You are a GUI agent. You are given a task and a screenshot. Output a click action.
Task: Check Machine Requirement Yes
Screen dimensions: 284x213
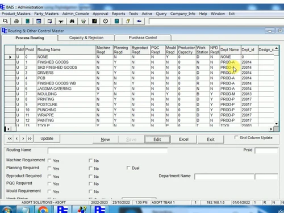click(x=49, y=161)
